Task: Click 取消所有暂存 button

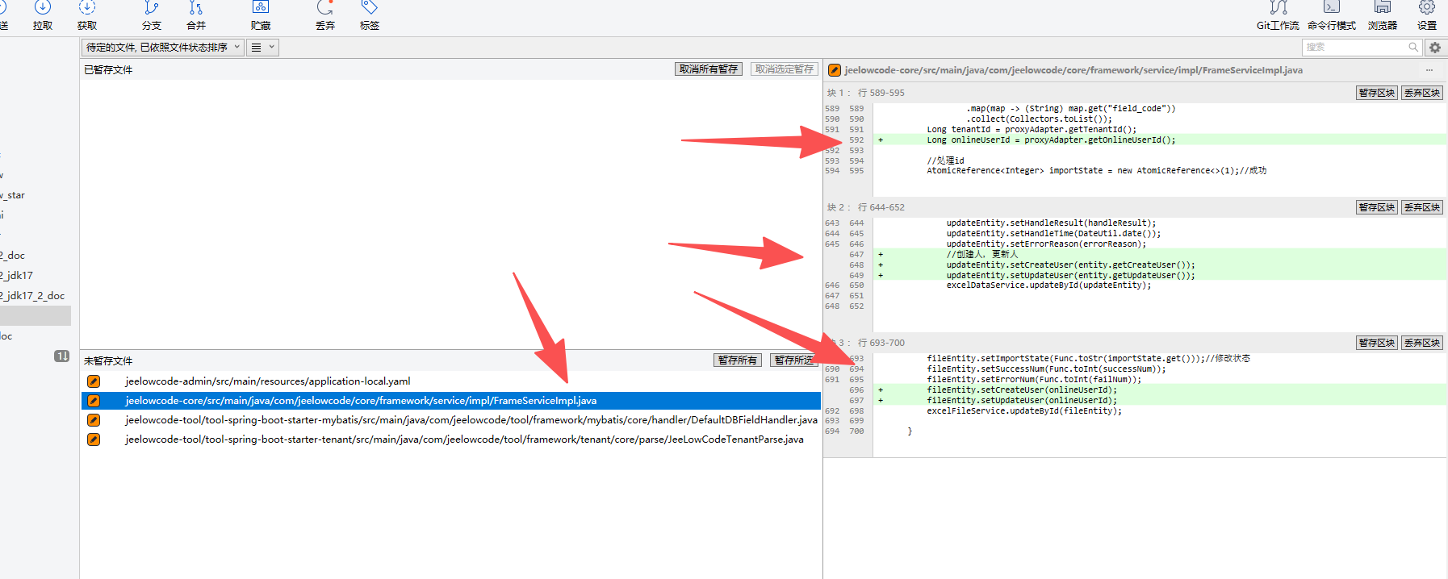Action: click(708, 69)
